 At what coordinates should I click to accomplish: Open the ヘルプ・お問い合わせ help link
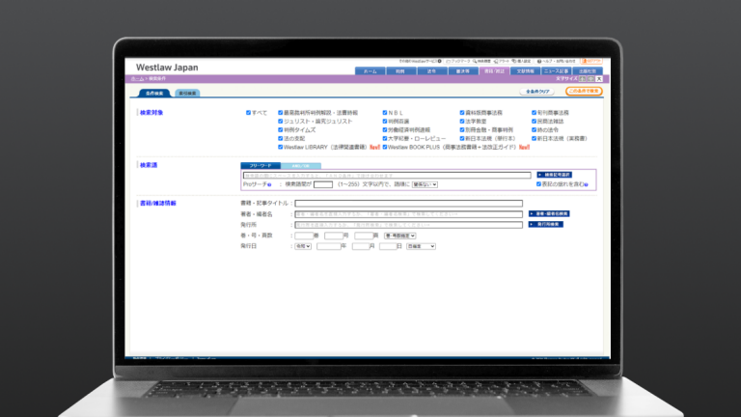[x=556, y=61]
